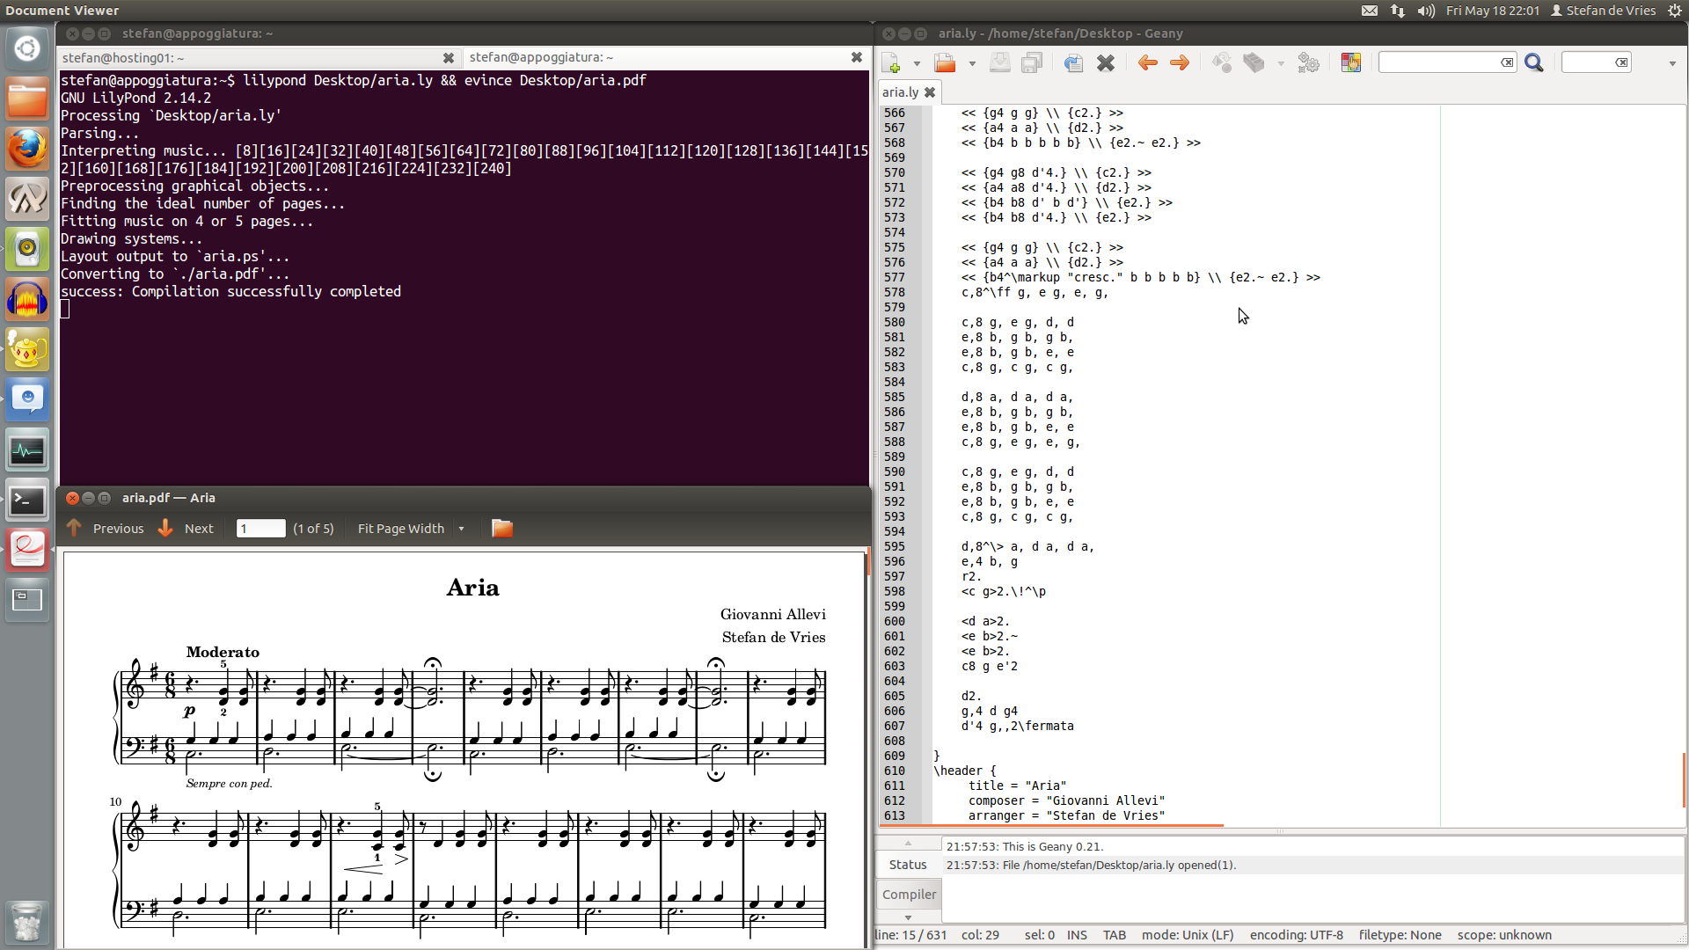
Task: Click line number 595 in Geany margin
Action: (894, 546)
